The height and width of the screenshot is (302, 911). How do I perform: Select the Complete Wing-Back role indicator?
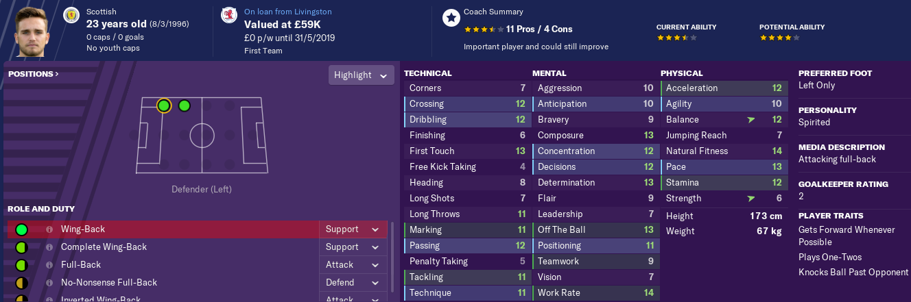(x=21, y=247)
